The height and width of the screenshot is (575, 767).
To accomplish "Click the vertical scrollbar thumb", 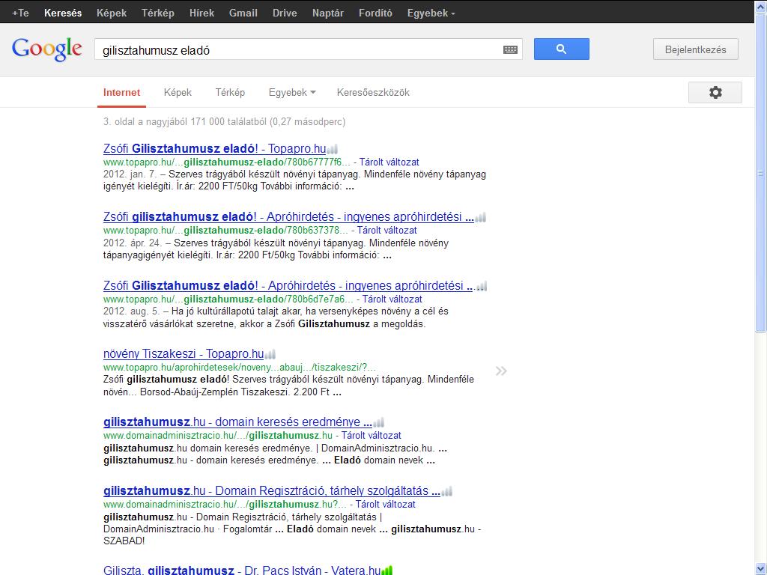I will coord(761,174).
